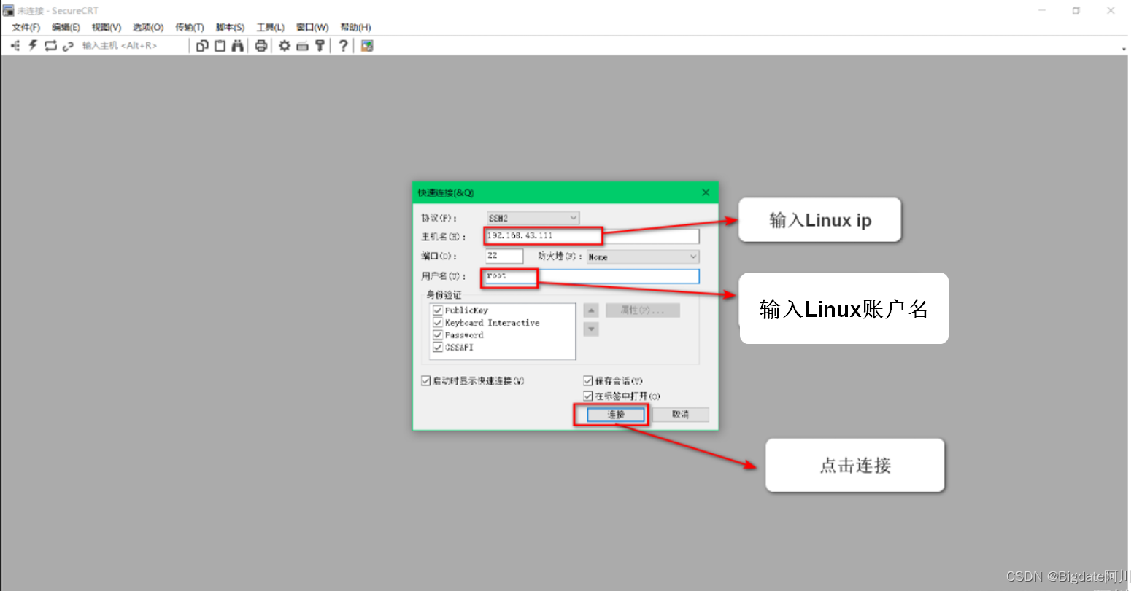Open the 协议 SSH2 protocol dropdown
Viewport: 1142px width, 591px height.
click(533, 218)
